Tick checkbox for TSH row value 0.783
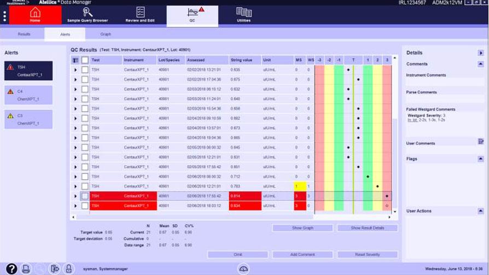The image size is (489, 275). click(x=85, y=186)
